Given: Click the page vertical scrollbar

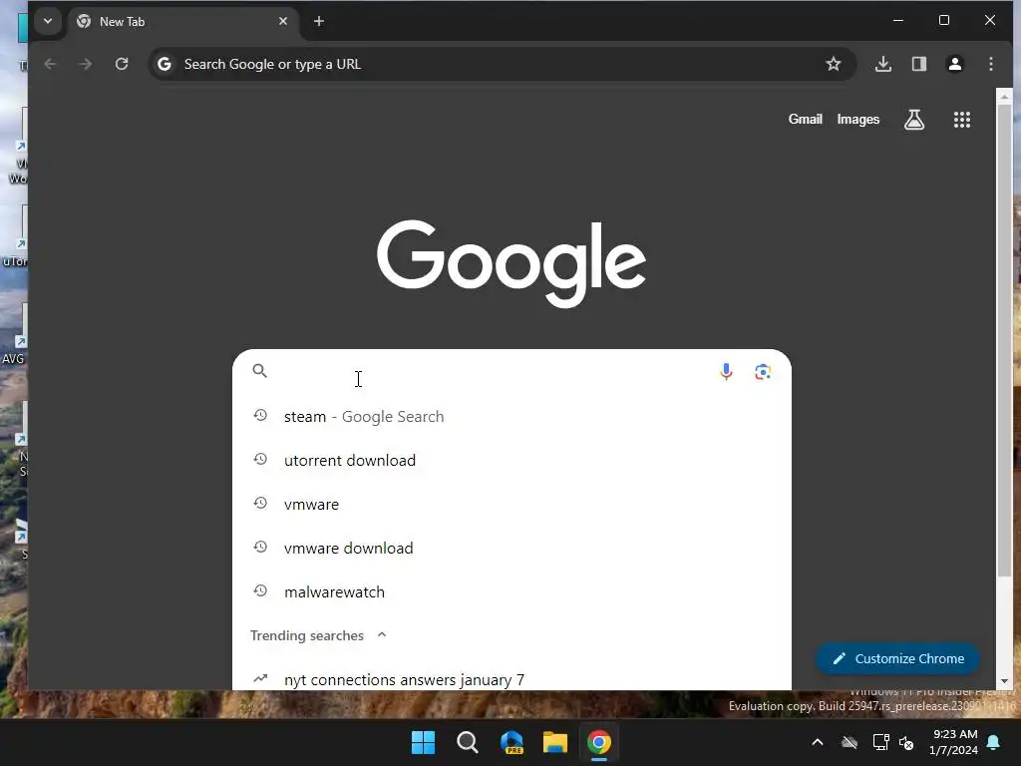Looking at the screenshot, I should coord(1004,339).
